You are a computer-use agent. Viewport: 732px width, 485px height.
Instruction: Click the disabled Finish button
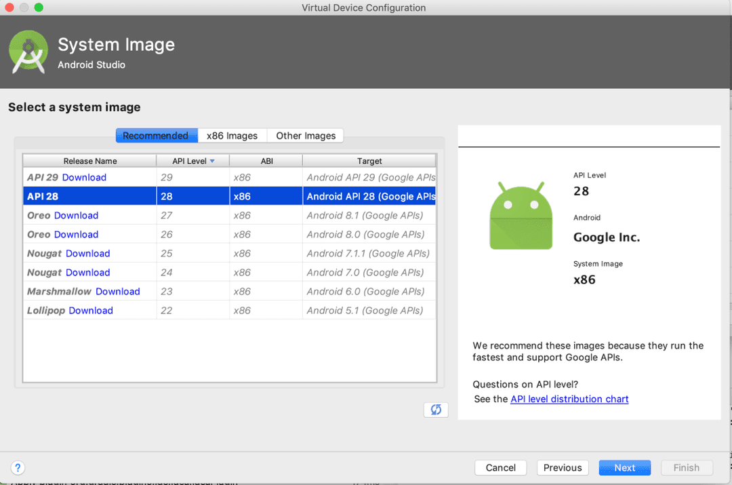coord(686,468)
